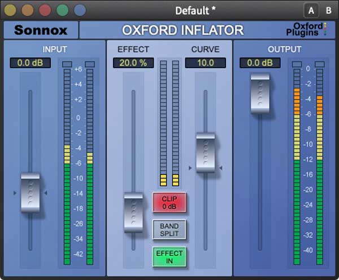Click left default marker arrow of Curve fader
Screen dimensions: 339x280
[x=190, y=168]
